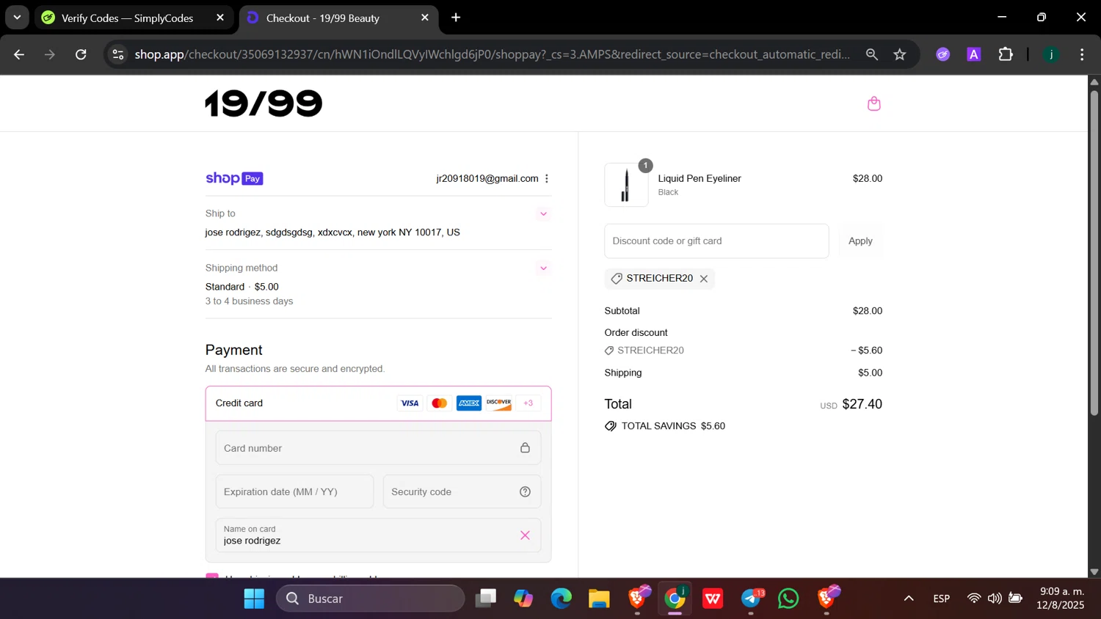Bookmark this page with the star

[x=900, y=54]
